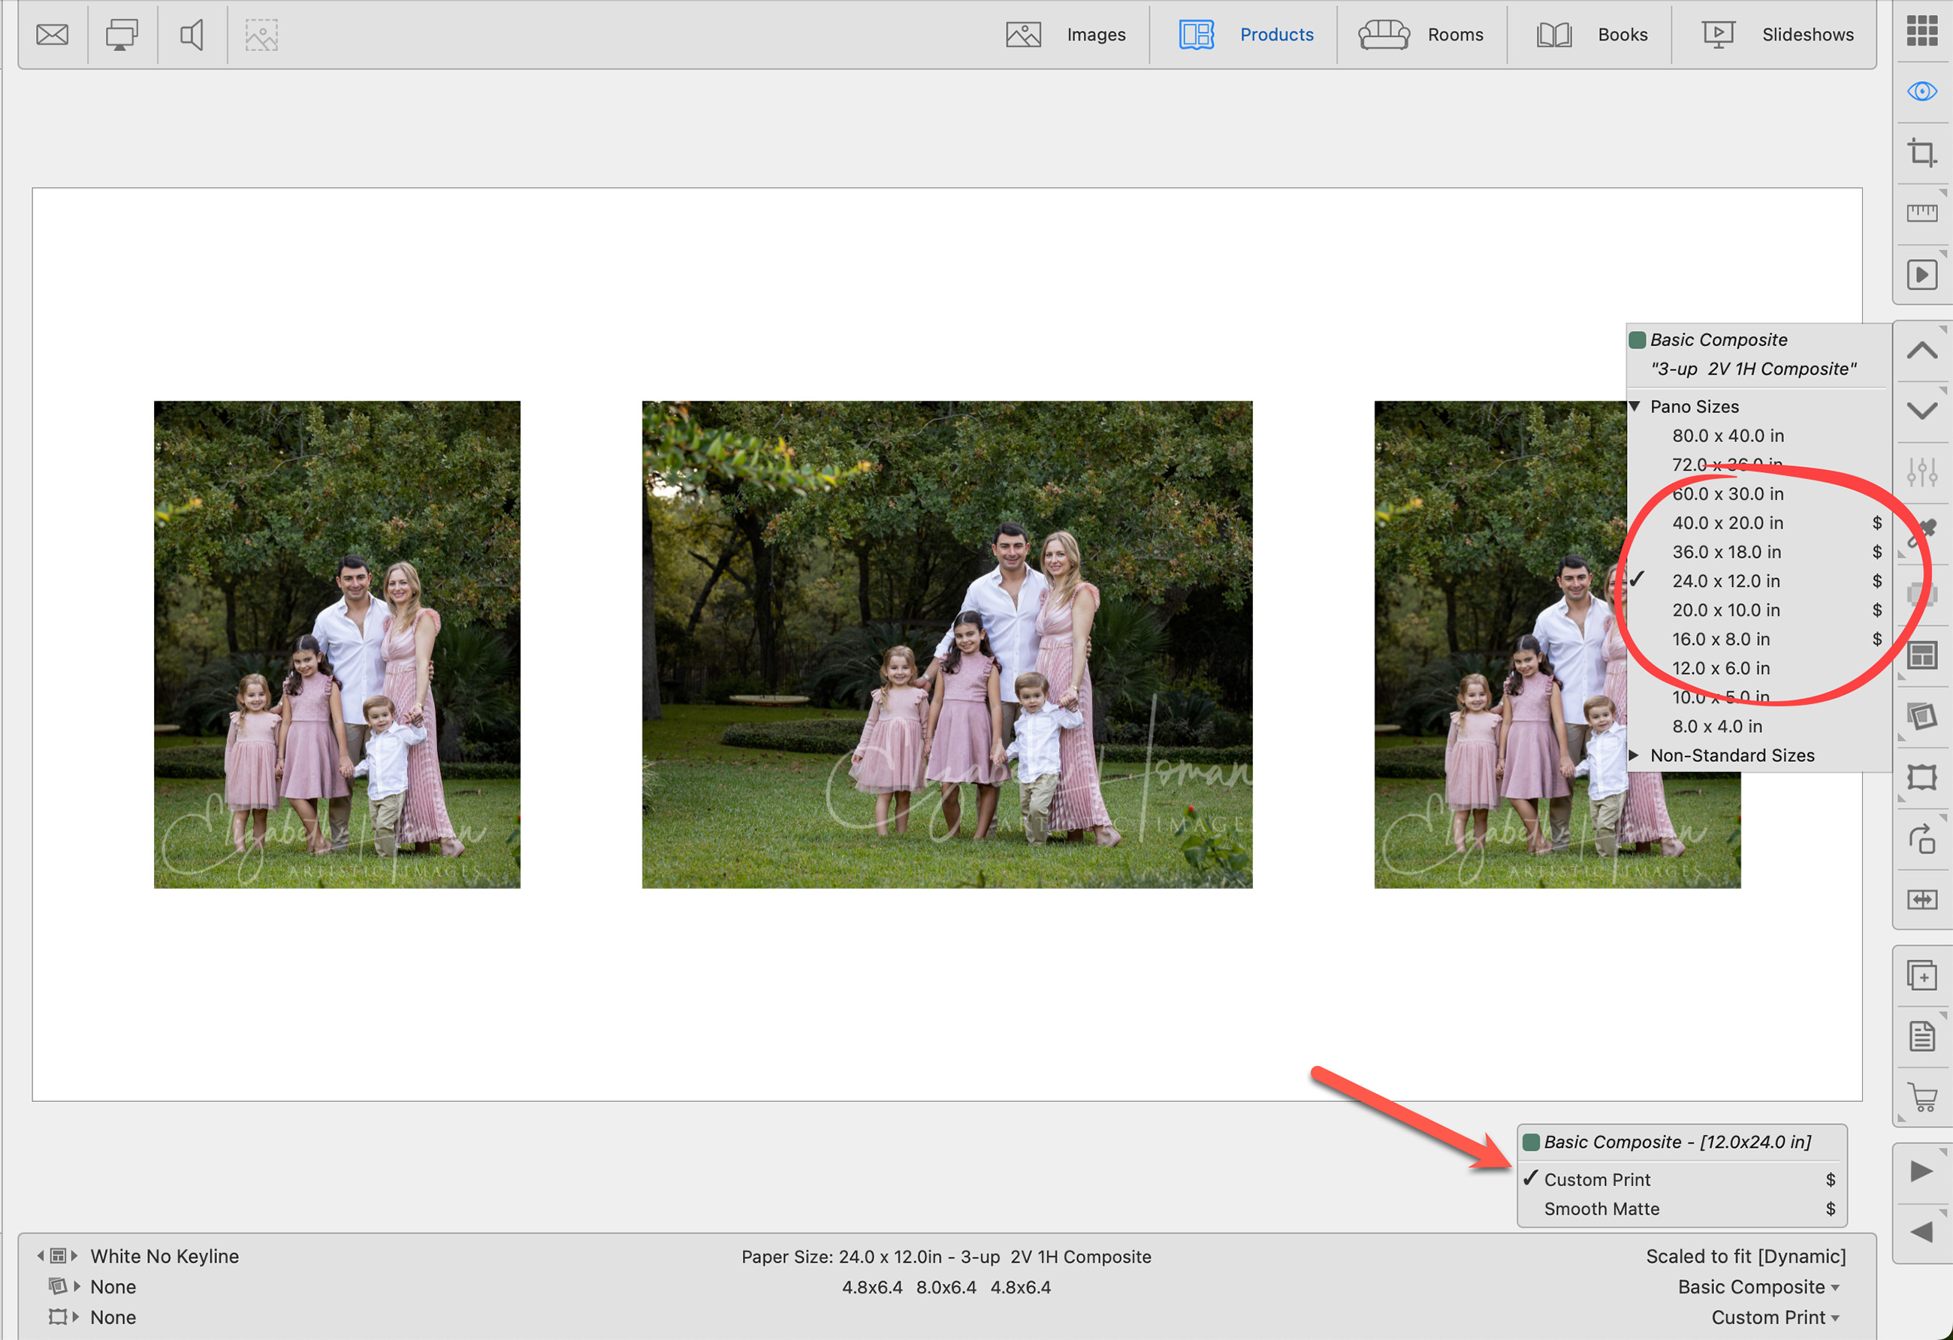
Task: Click the speaker audio icon
Action: pos(192,35)
